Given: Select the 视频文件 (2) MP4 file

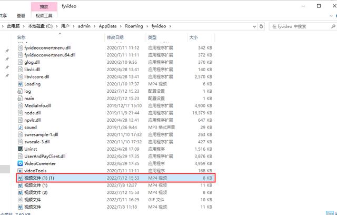Looking at the screenshot, I should tap(115, 192).
